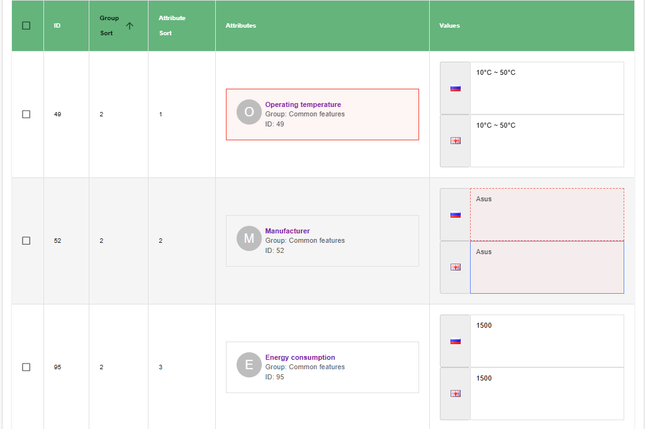The width and height of the screenshot is (645, 429).
Task: Click the round E avatar icon
Action: (249, 365)
